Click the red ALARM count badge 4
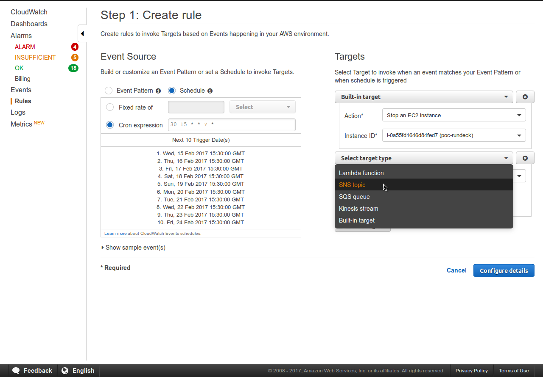This screenshot has height=377, width=543. tap(75, 47)
